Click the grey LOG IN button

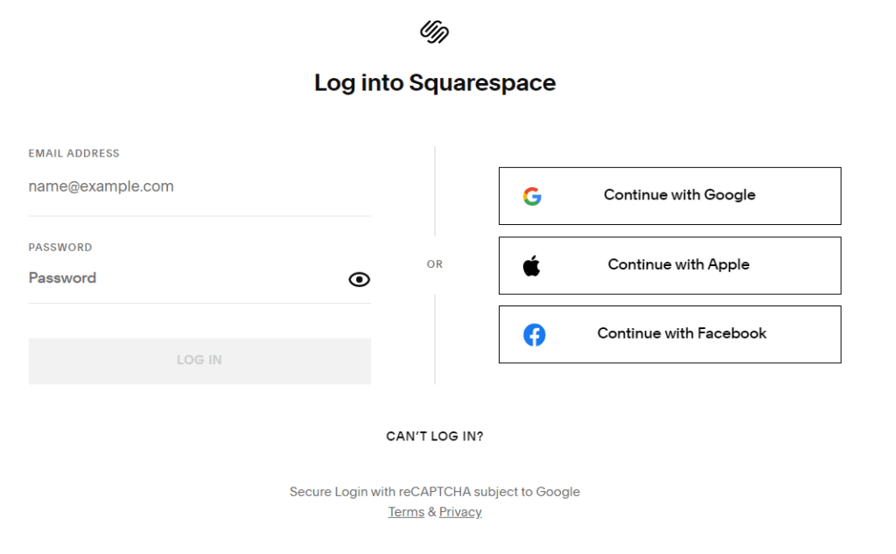coord(199,361)
